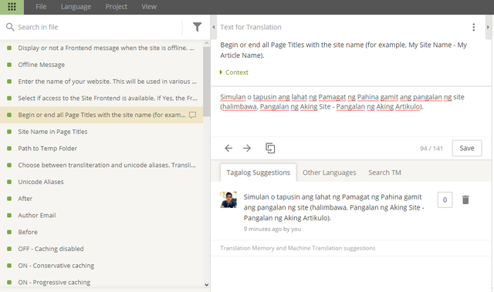Click the copy source text icon

pos(270,148)
